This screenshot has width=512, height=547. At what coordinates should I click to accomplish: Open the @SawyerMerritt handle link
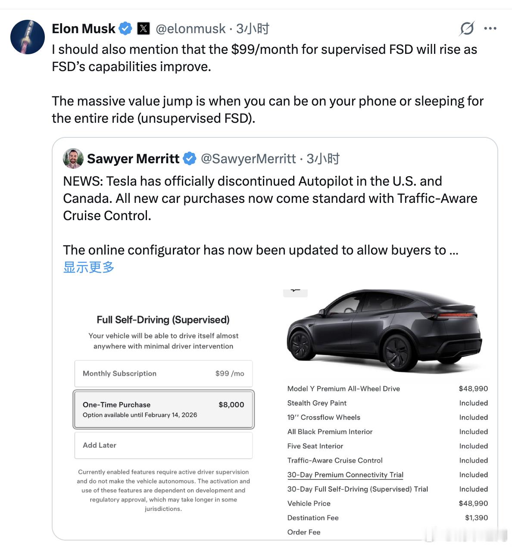[x=248, y=159]
